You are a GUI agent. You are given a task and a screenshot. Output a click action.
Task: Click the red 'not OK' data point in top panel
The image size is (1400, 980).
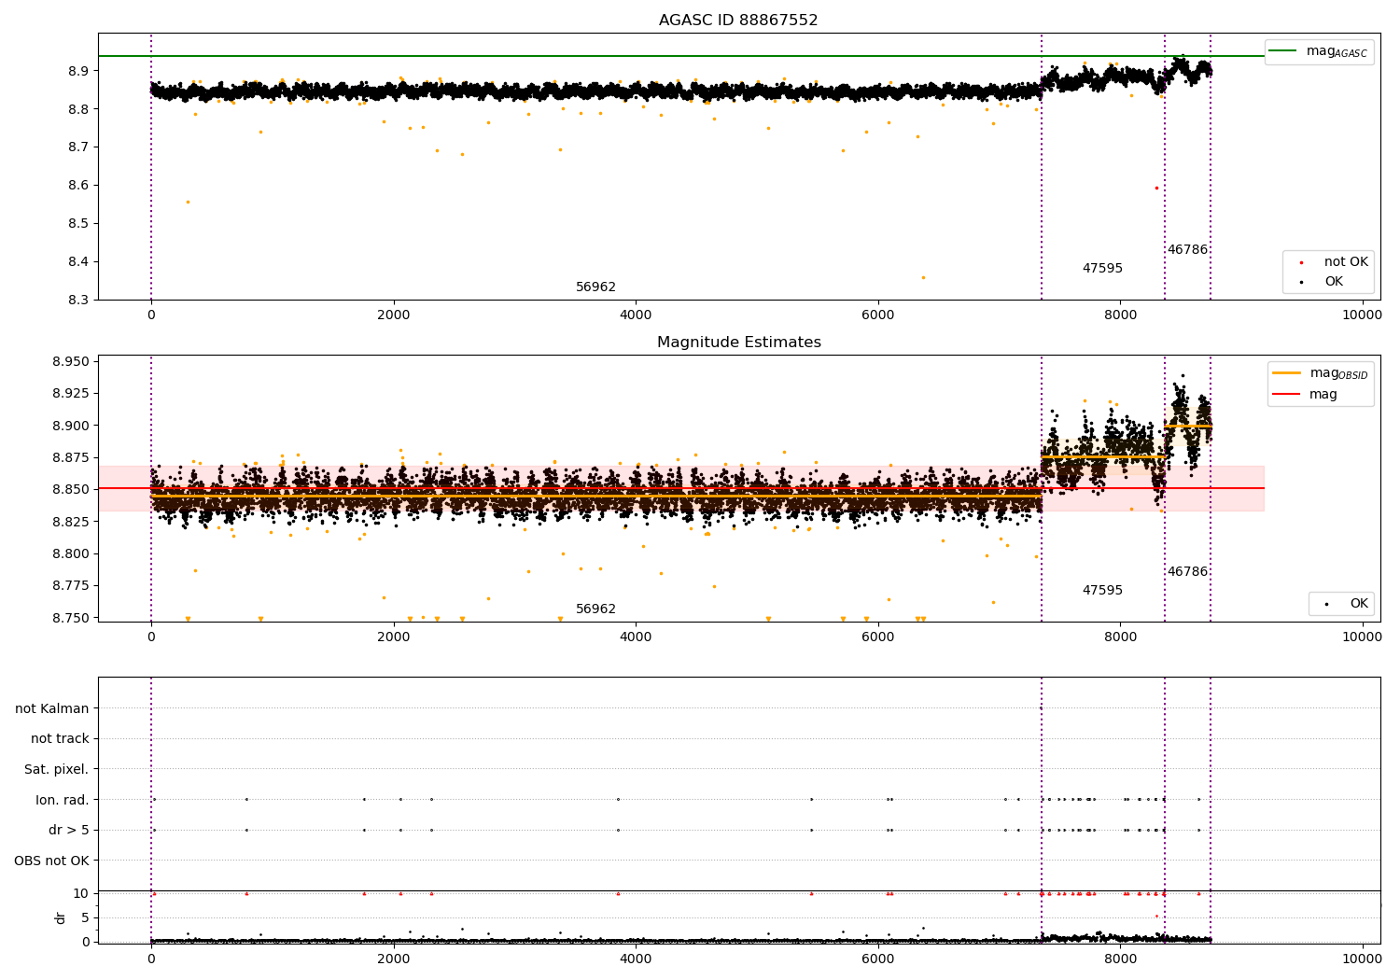tap(1156, 188)
